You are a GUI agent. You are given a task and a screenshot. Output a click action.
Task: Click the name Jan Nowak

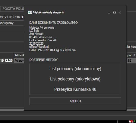[36, 34]
